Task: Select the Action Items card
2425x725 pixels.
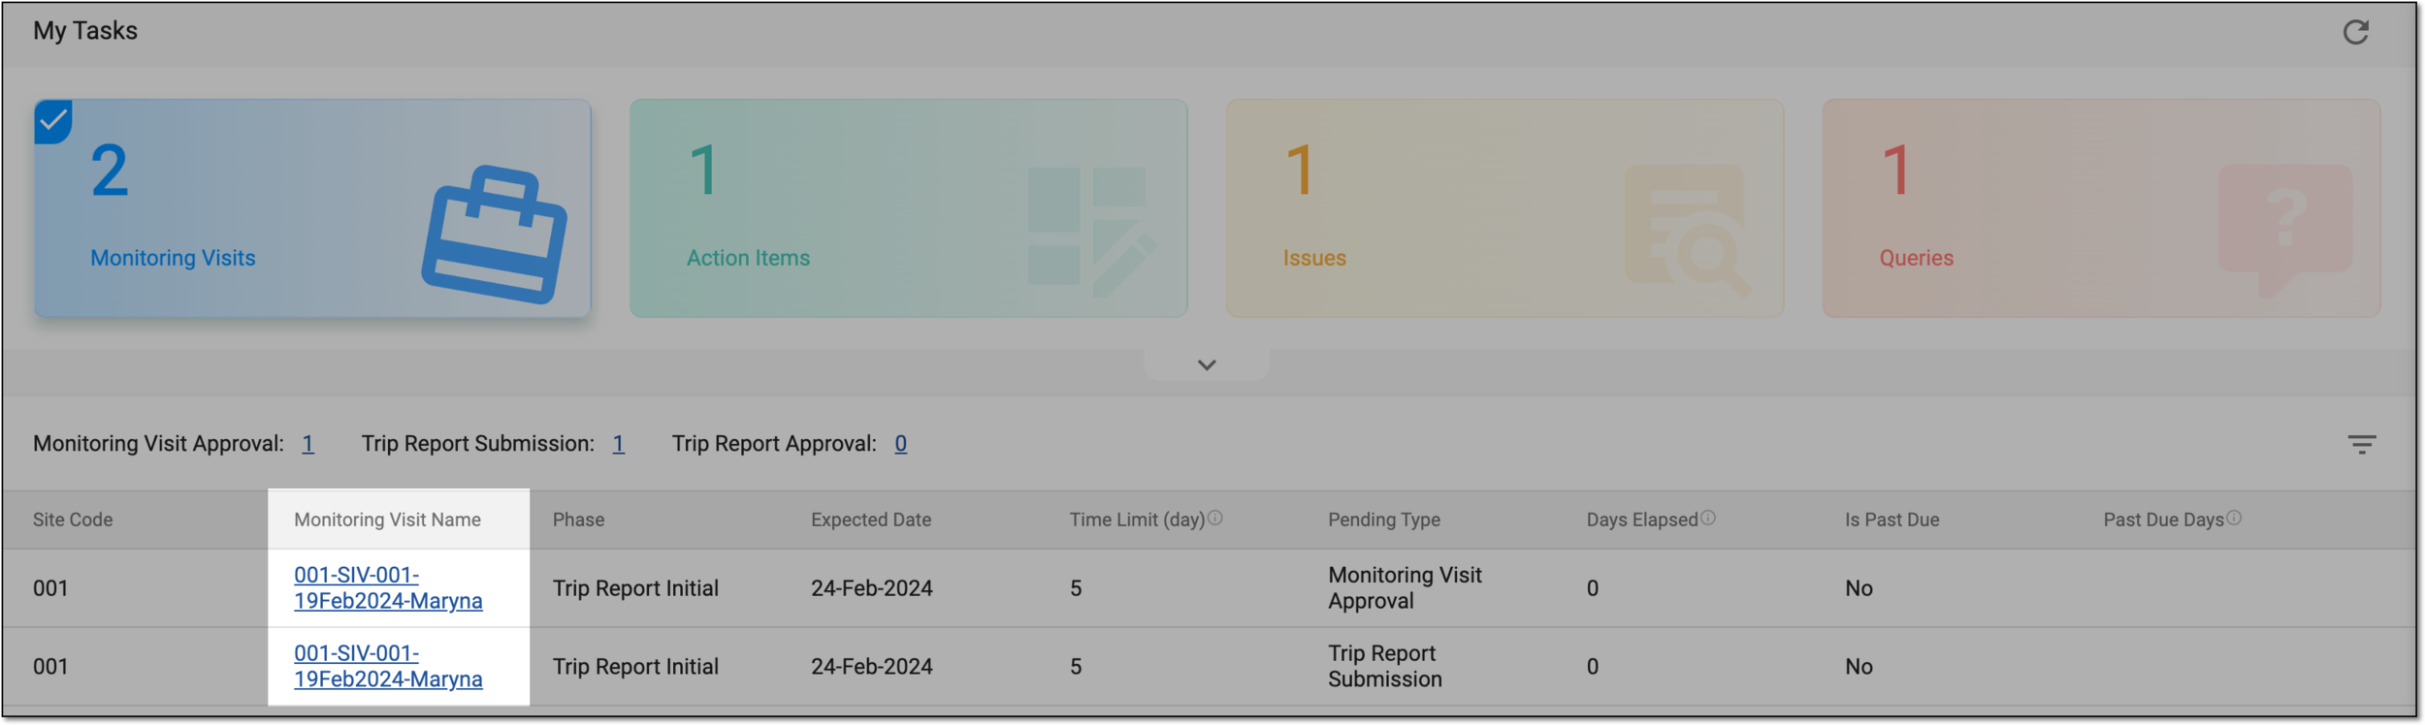Action: click(908, 208)
